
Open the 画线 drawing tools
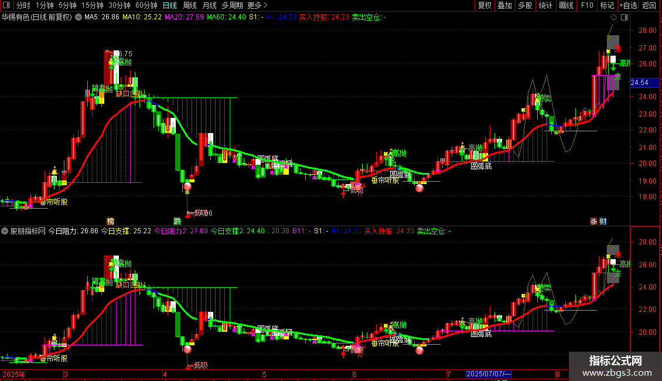pyautogui.click(x=566, y=5)
